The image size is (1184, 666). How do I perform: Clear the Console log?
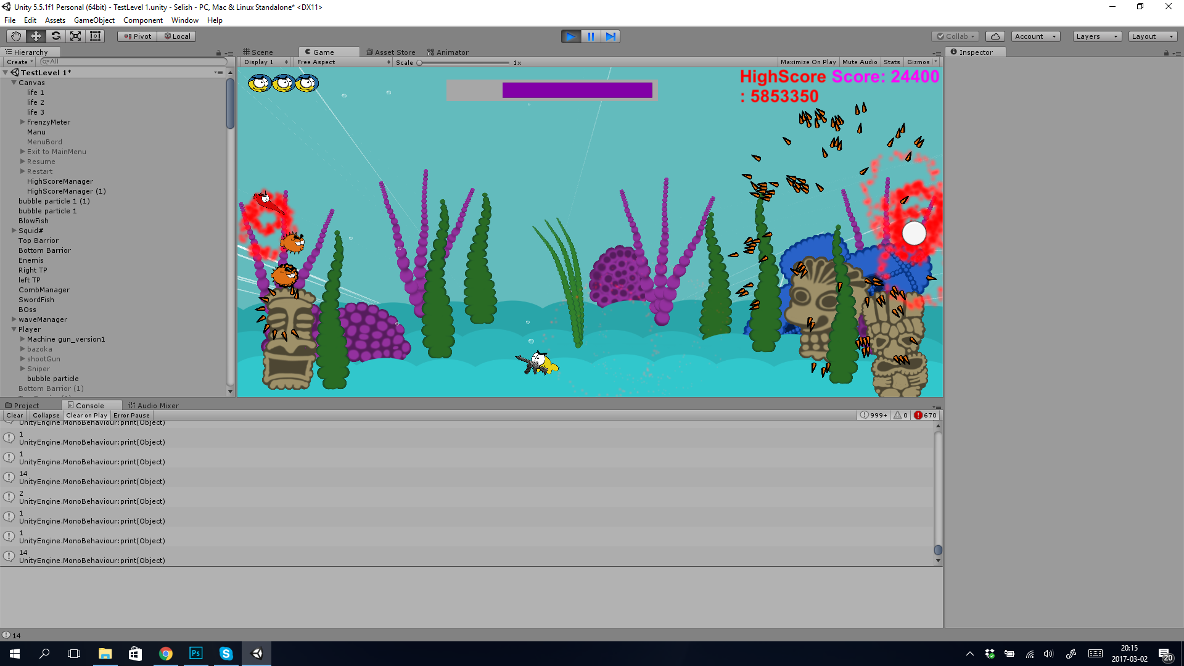click(x=14, y=416)
